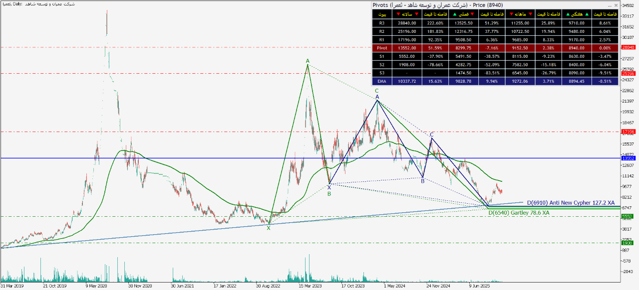
Task: Click the Daily chart title at top left
Action: [x=39, y=3]
